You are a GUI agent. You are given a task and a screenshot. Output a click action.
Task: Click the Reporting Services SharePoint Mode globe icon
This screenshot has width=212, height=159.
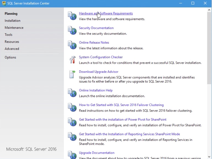click(x=72, y=137)
